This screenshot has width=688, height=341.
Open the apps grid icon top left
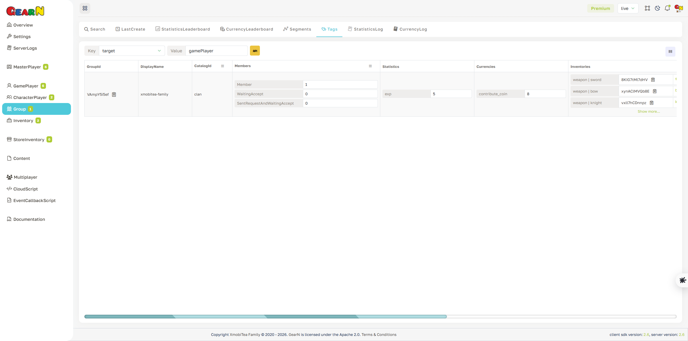point(85,8)
